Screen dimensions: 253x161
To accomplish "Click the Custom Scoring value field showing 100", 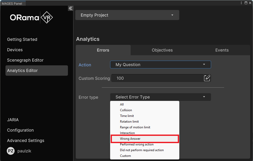I will pos(156,78).
